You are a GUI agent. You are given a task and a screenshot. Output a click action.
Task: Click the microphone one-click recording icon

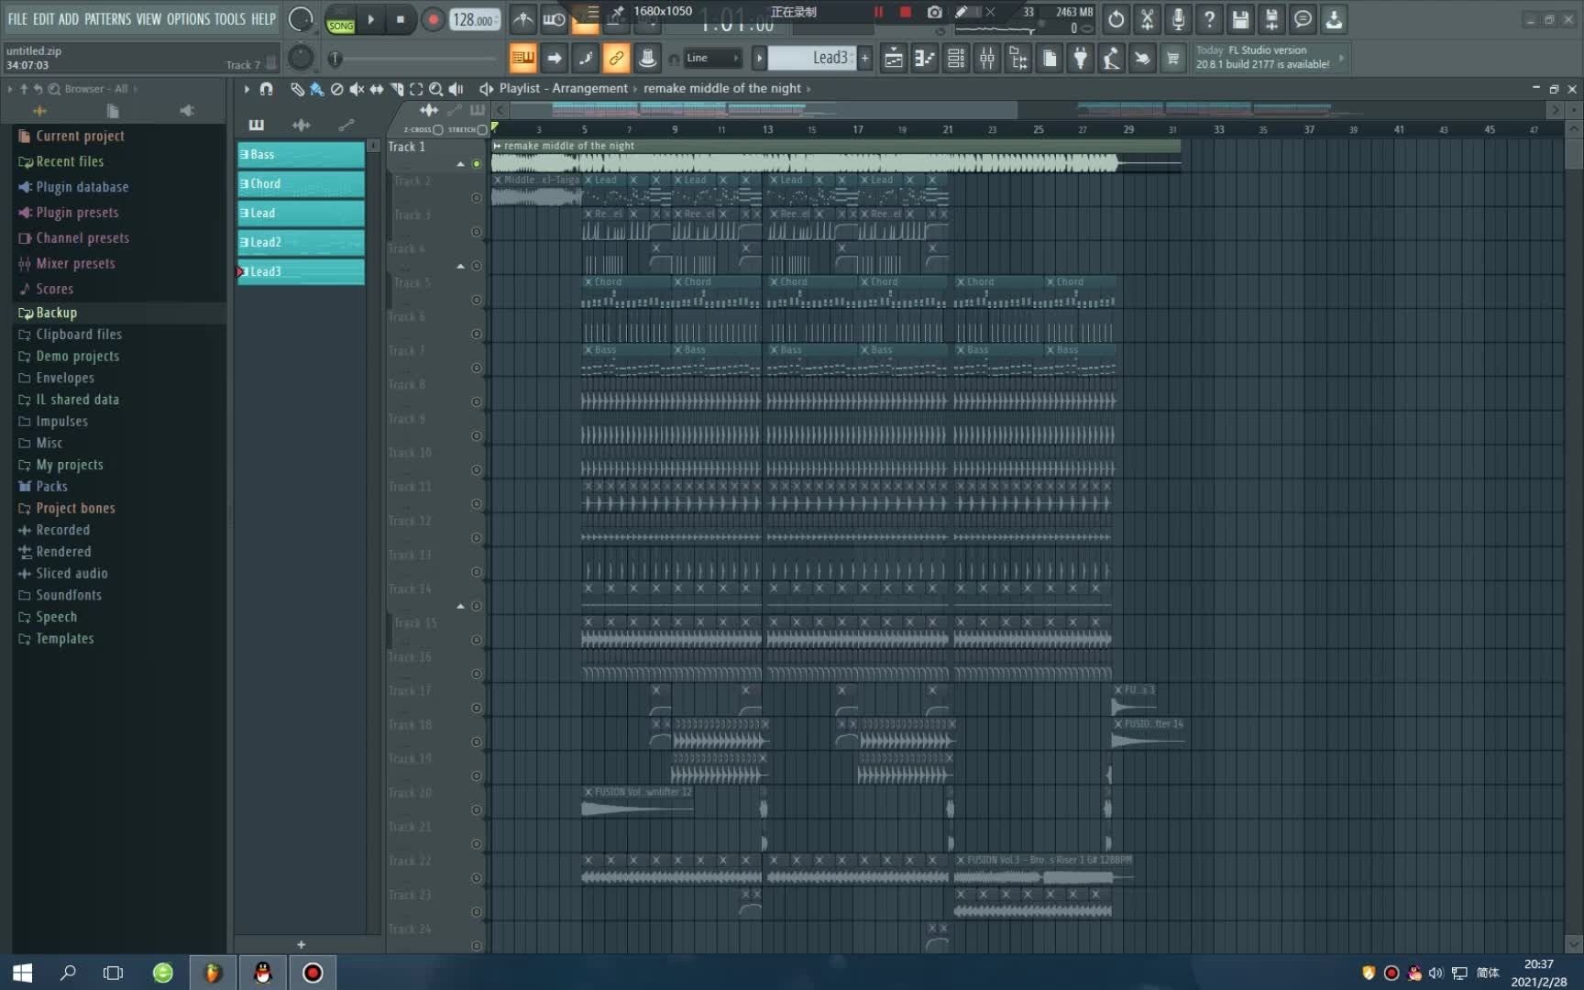(1178, 18)
